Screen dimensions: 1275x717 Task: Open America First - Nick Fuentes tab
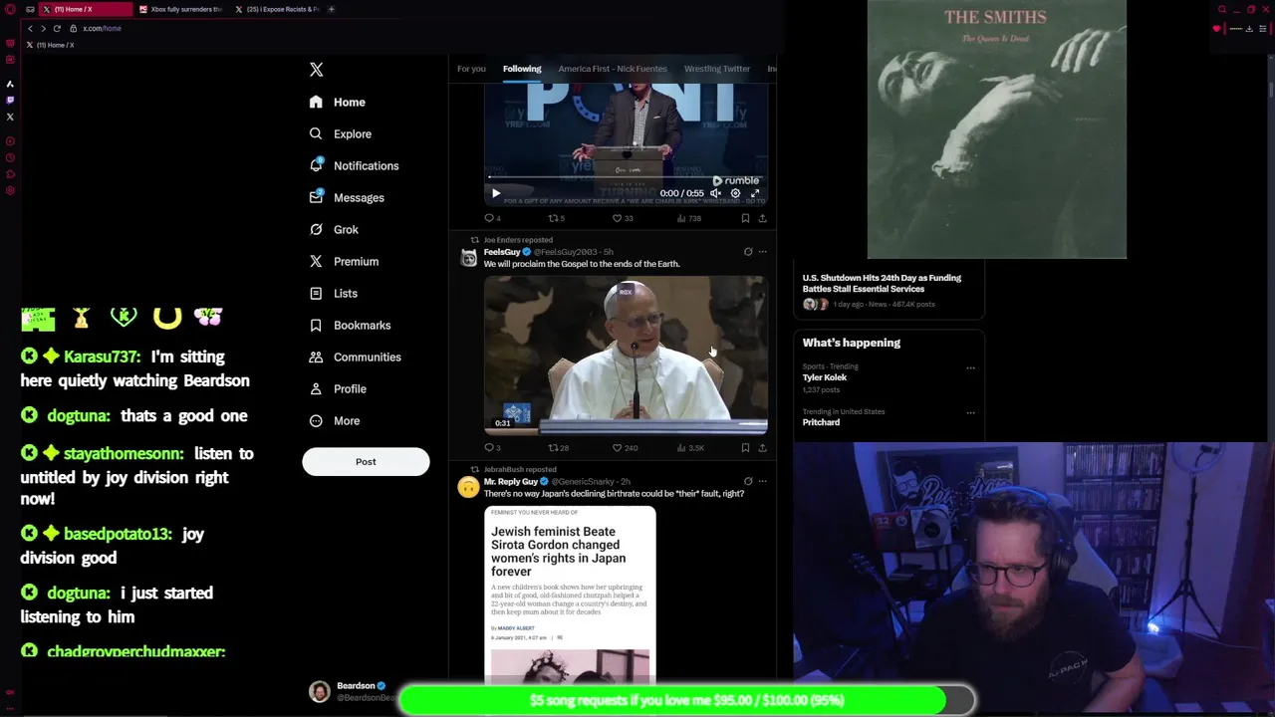[x=613, y=69]
